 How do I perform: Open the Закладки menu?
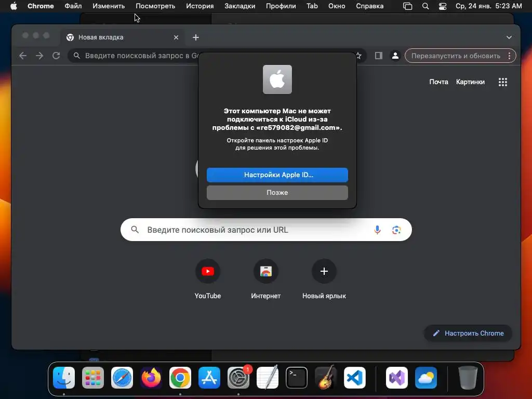240,6
